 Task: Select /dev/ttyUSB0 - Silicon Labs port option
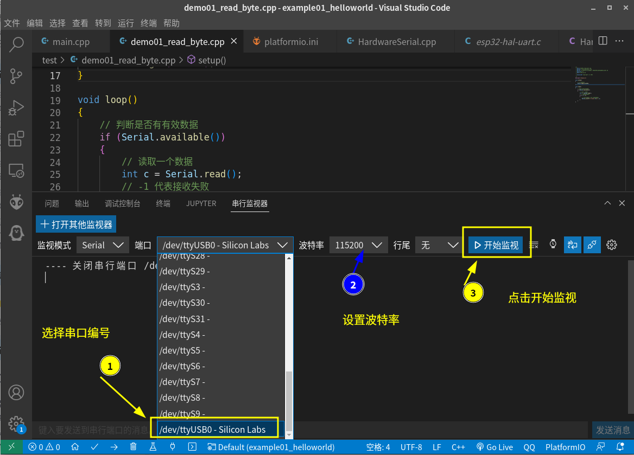213,430
